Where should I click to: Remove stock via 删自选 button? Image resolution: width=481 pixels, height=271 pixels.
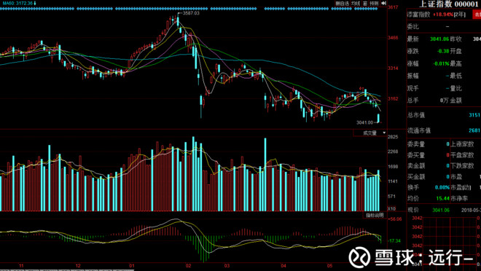click(343, 4)
